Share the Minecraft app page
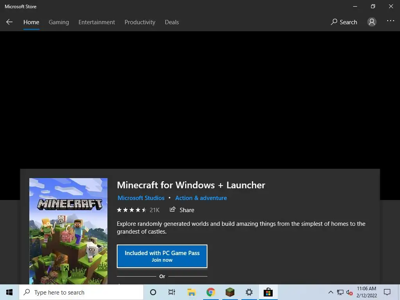 182,210
